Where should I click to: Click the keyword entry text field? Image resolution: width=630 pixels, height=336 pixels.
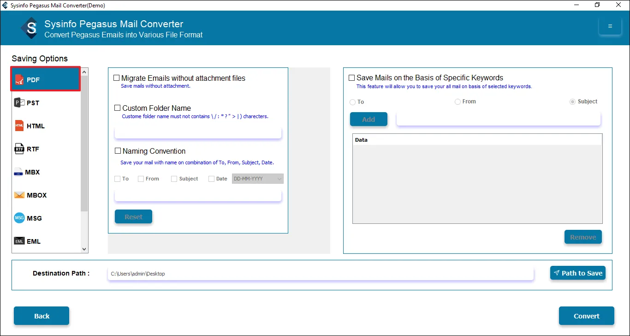tap(499, 119)
